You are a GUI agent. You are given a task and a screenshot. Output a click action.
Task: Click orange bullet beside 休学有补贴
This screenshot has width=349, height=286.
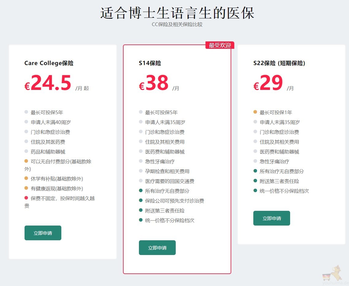(x=26, y=178)
